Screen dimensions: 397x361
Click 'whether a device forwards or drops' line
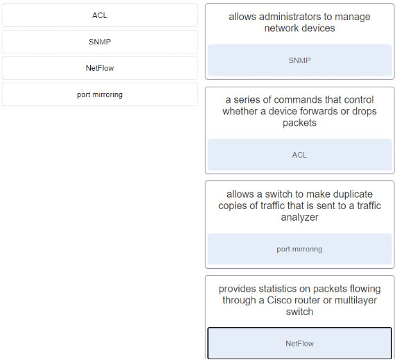click(299, 111)
